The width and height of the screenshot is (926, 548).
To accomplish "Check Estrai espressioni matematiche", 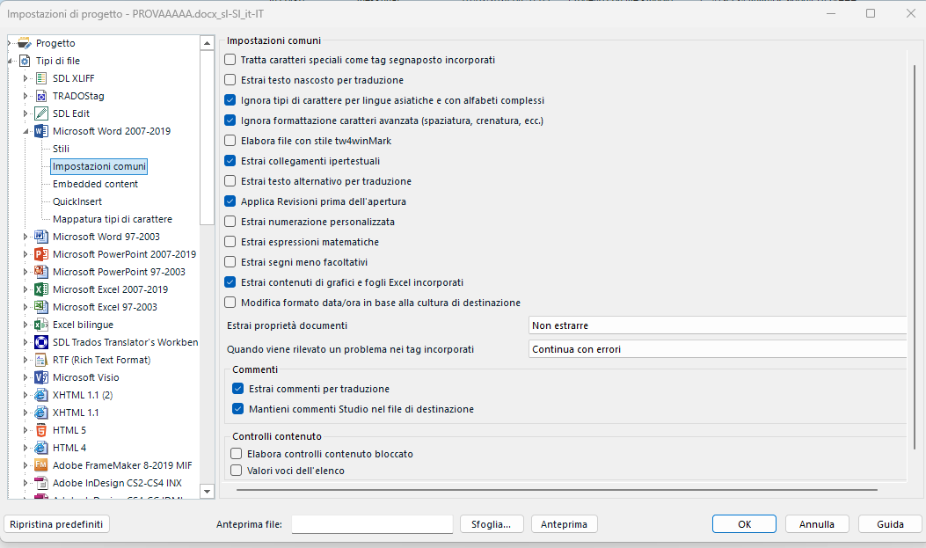I will (x=230, y=242).
